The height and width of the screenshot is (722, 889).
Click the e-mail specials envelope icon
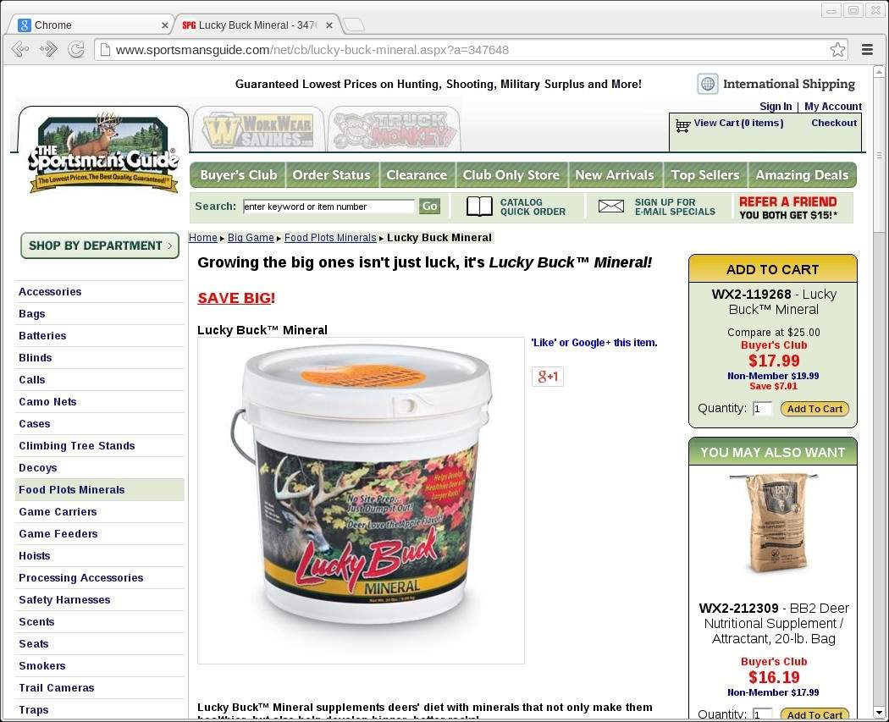pyautogui.click(x=610, y=207)
